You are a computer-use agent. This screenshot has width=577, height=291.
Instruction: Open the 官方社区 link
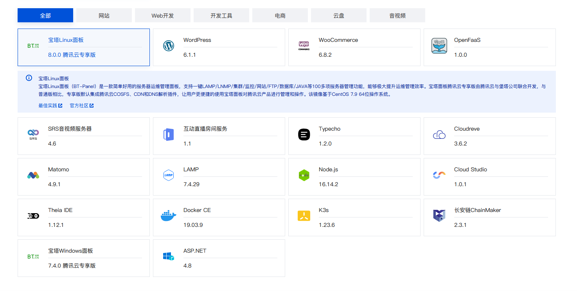79,106
